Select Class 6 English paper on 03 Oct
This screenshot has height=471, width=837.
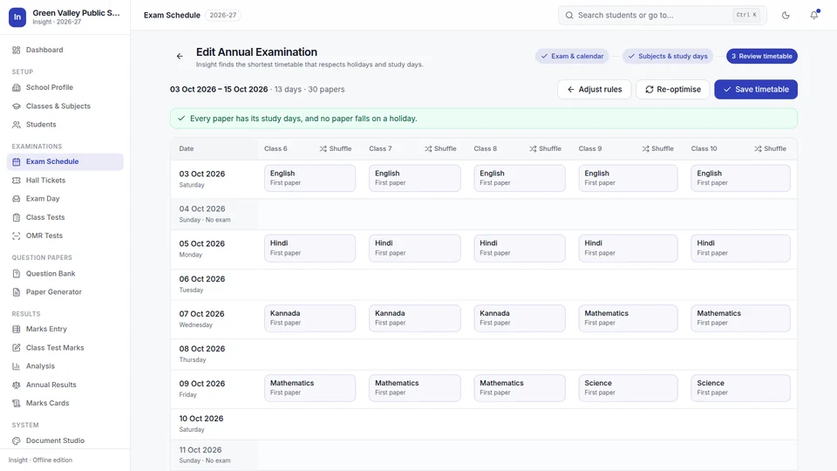[310, 178]
